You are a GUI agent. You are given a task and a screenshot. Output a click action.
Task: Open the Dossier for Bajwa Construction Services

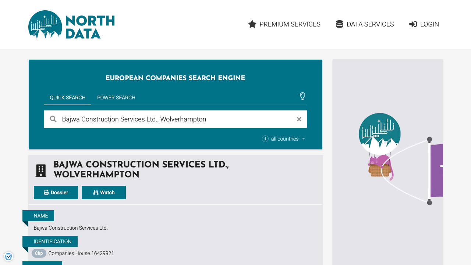click(x=56, y=192)
